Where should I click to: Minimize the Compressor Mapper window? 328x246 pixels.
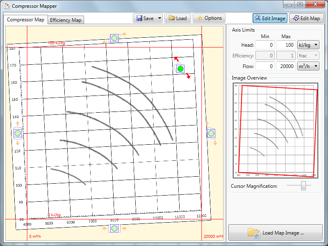[289, 4]
